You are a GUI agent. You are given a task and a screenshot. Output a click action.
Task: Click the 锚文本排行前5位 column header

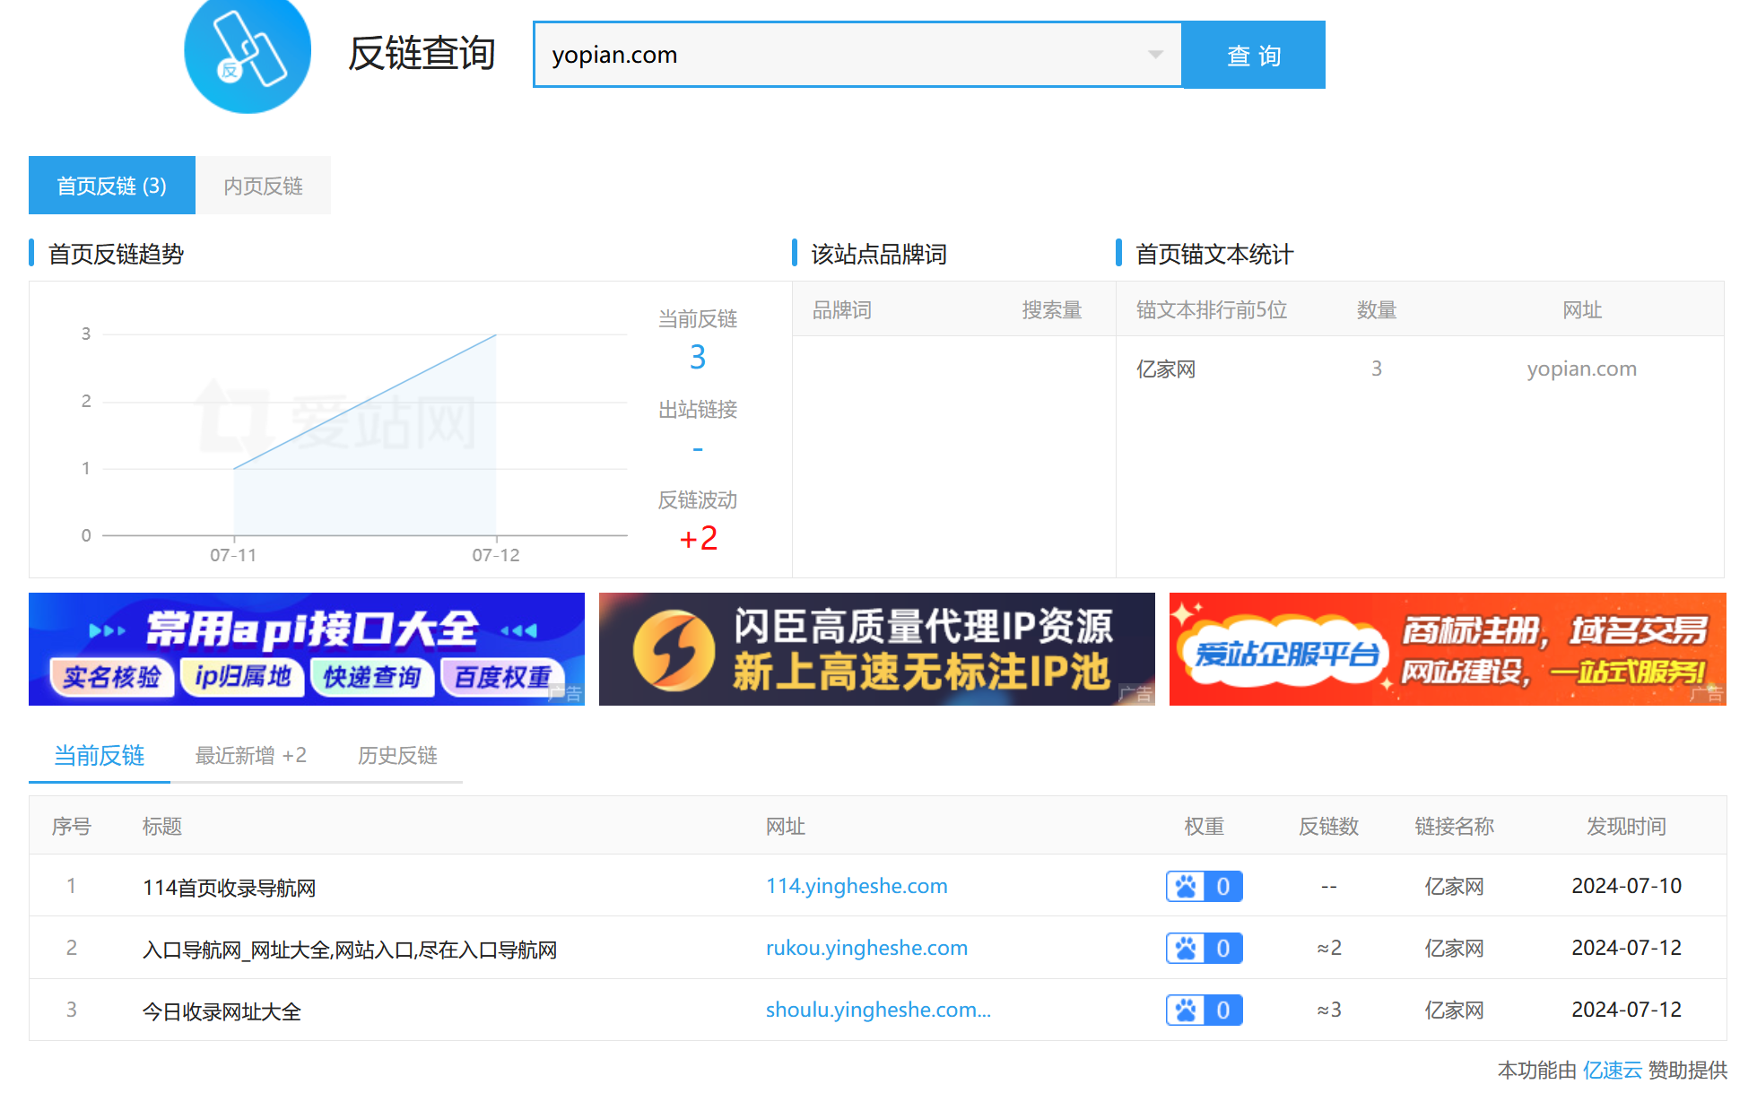point(1212,310)
